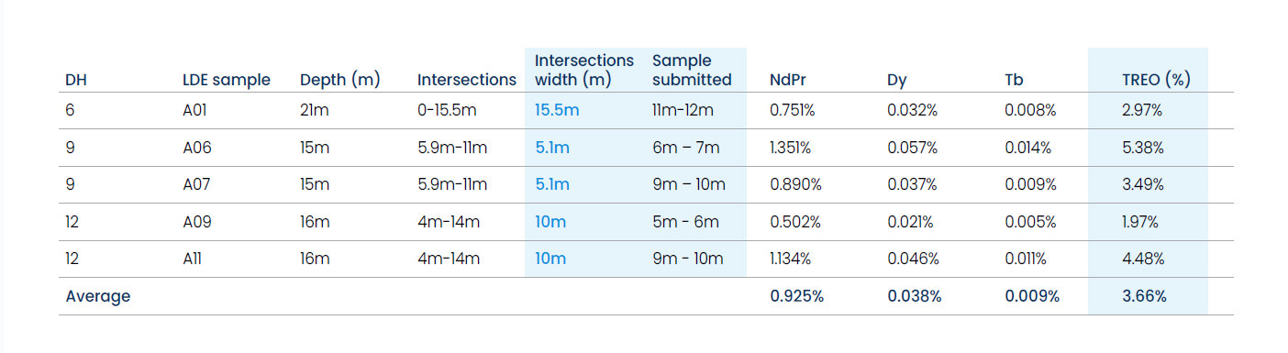Select the 0-15.5m intersections cell
Image resolution: width=1288 pixels, height=353 pixels.
click(x=447, y=110)
